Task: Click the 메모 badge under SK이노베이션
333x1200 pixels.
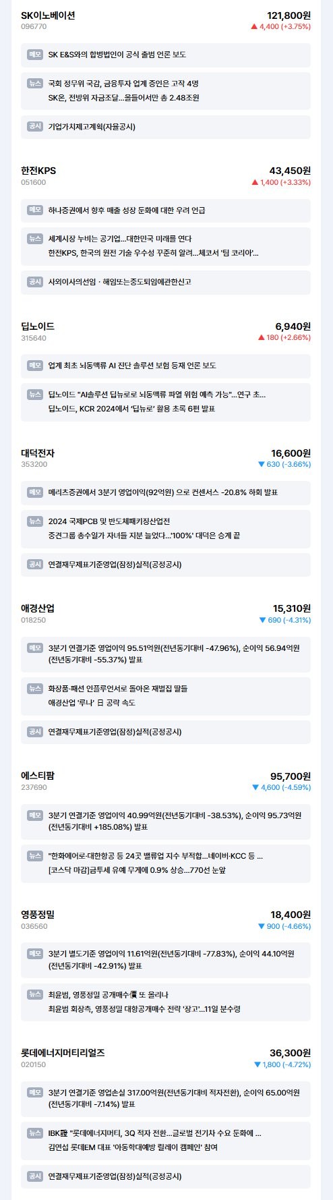Action: pos(35,54)
